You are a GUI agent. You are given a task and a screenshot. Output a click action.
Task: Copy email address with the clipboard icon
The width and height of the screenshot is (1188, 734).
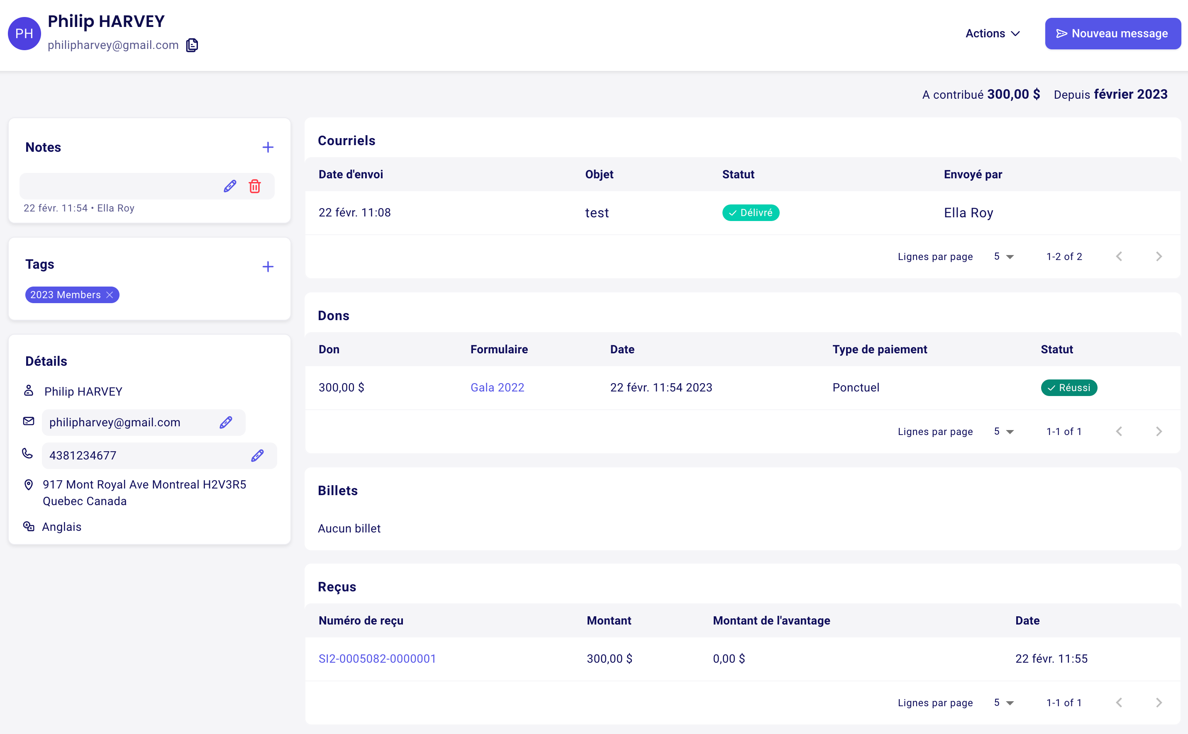coord(192,45)
